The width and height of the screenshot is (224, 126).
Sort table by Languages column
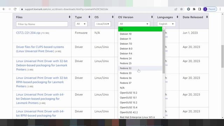tap(177, 17)
